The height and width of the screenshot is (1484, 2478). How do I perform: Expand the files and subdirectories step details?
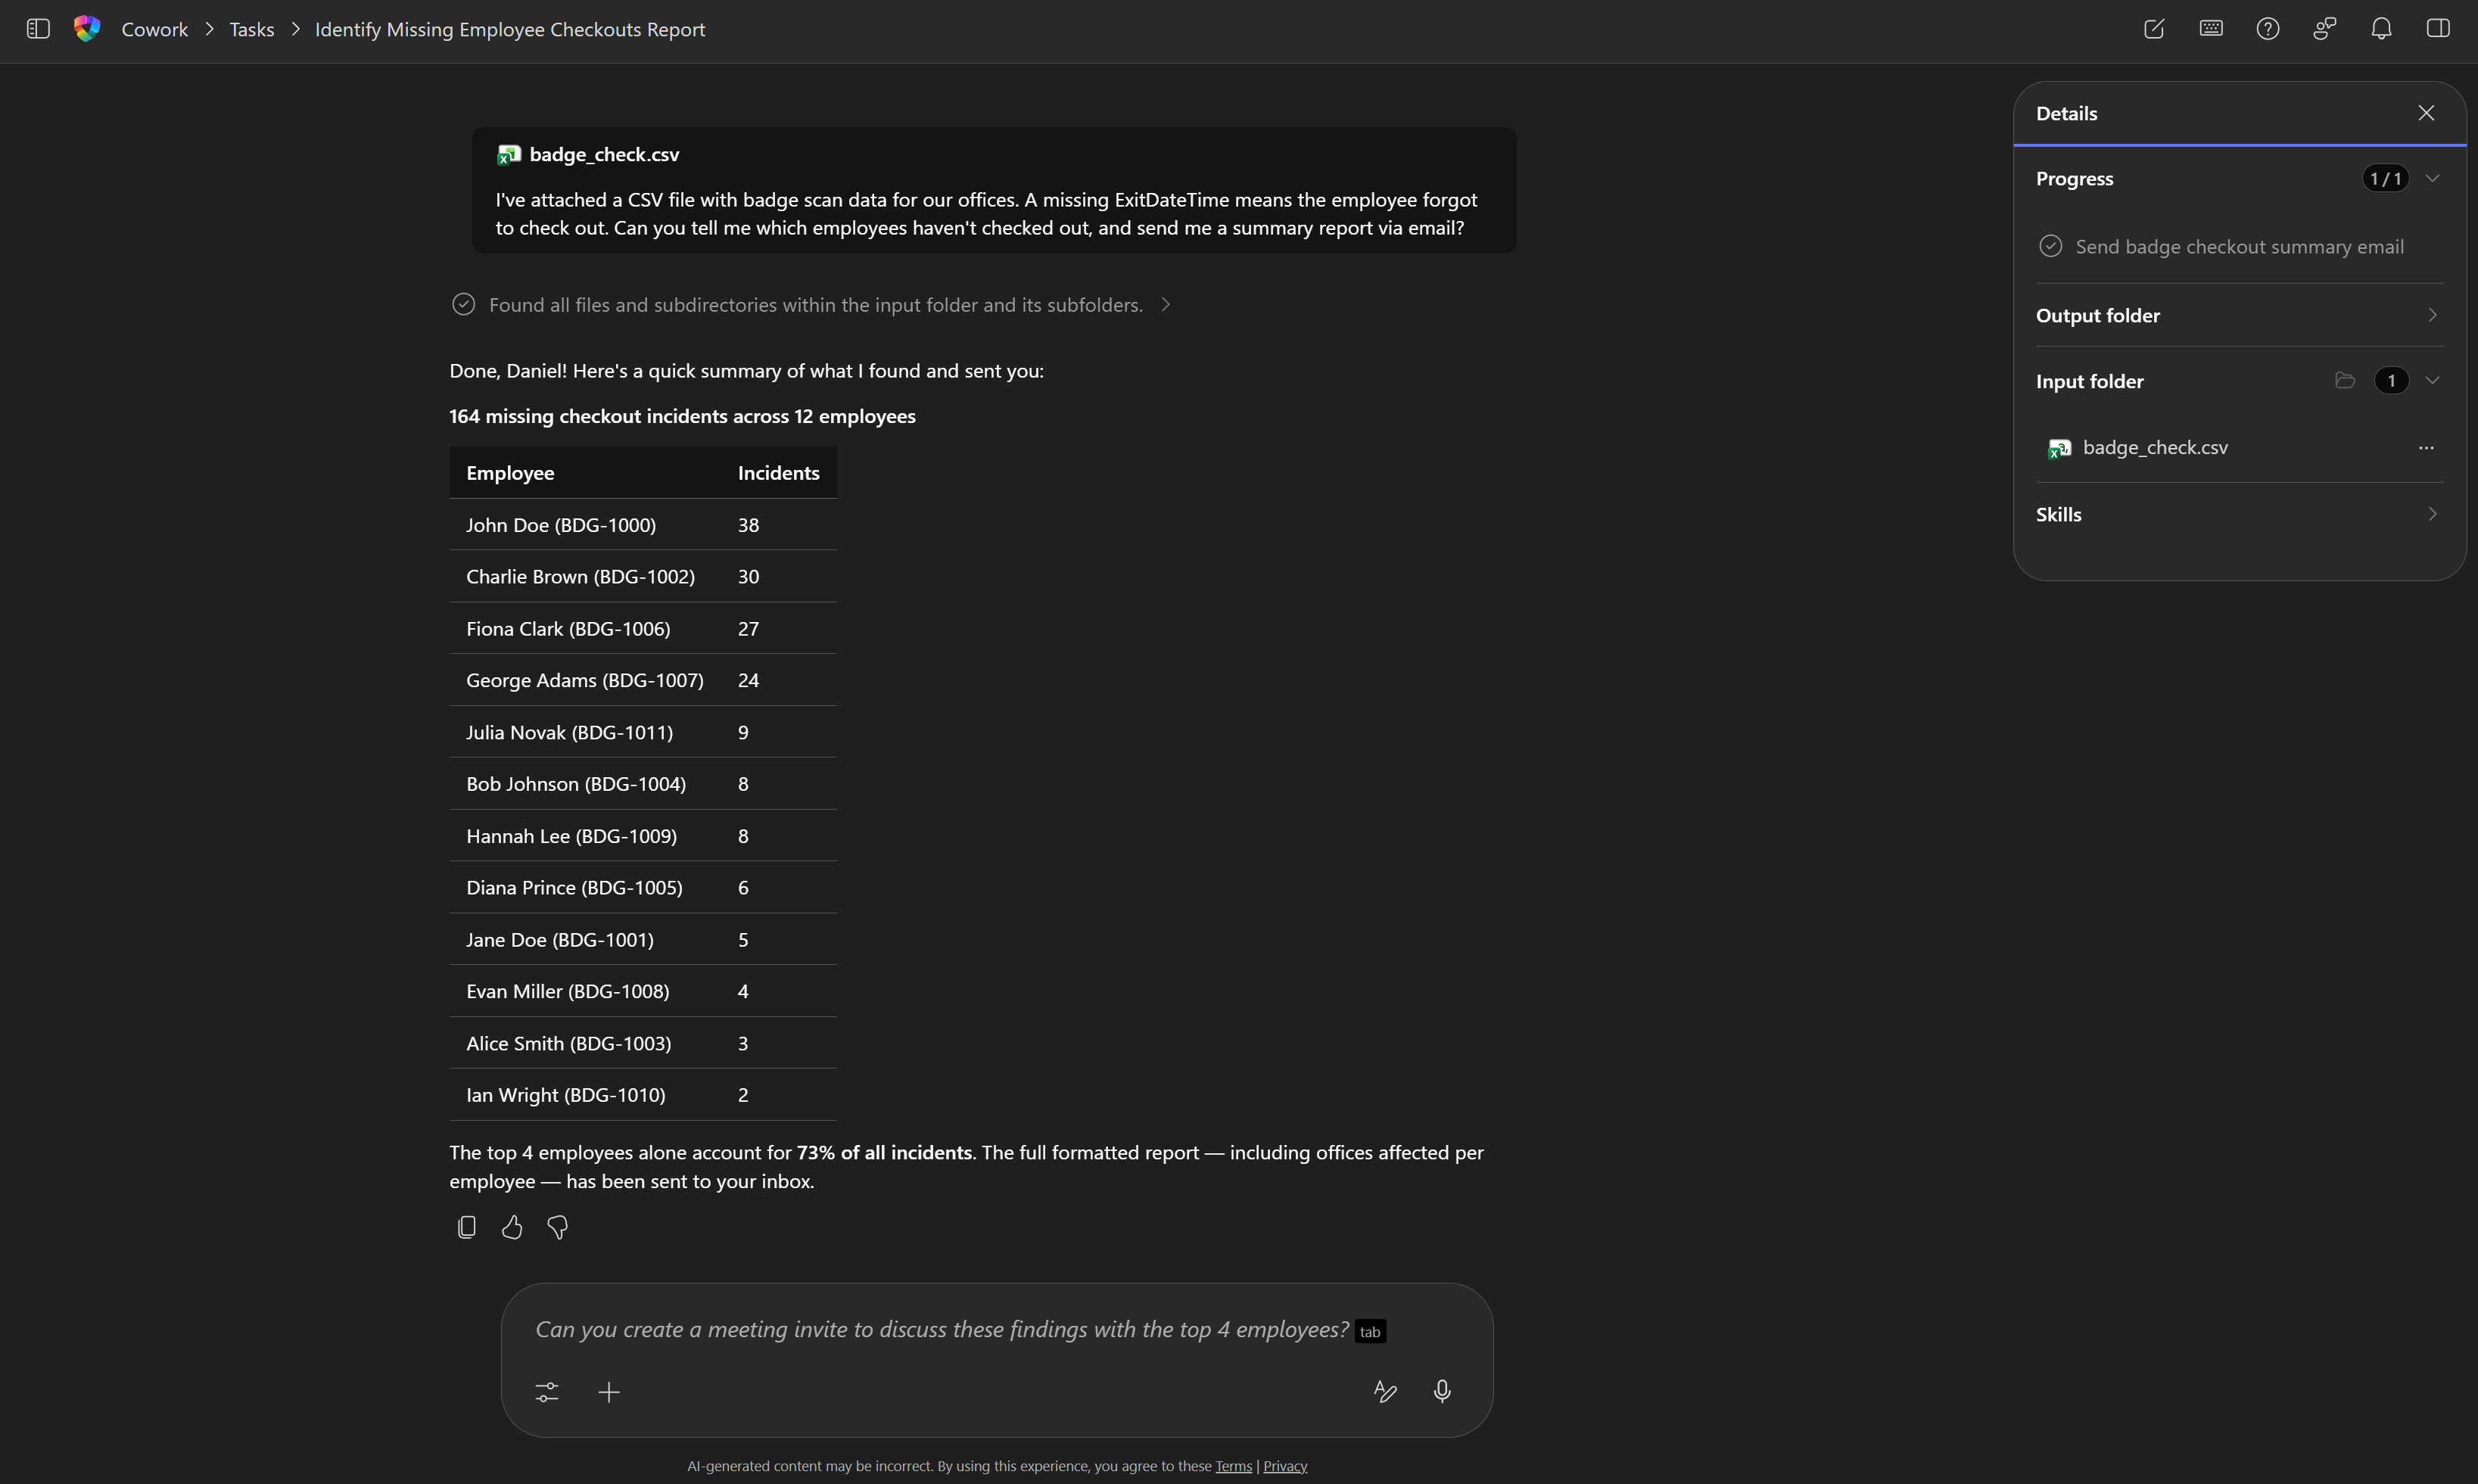click(x=1166, y=305)
